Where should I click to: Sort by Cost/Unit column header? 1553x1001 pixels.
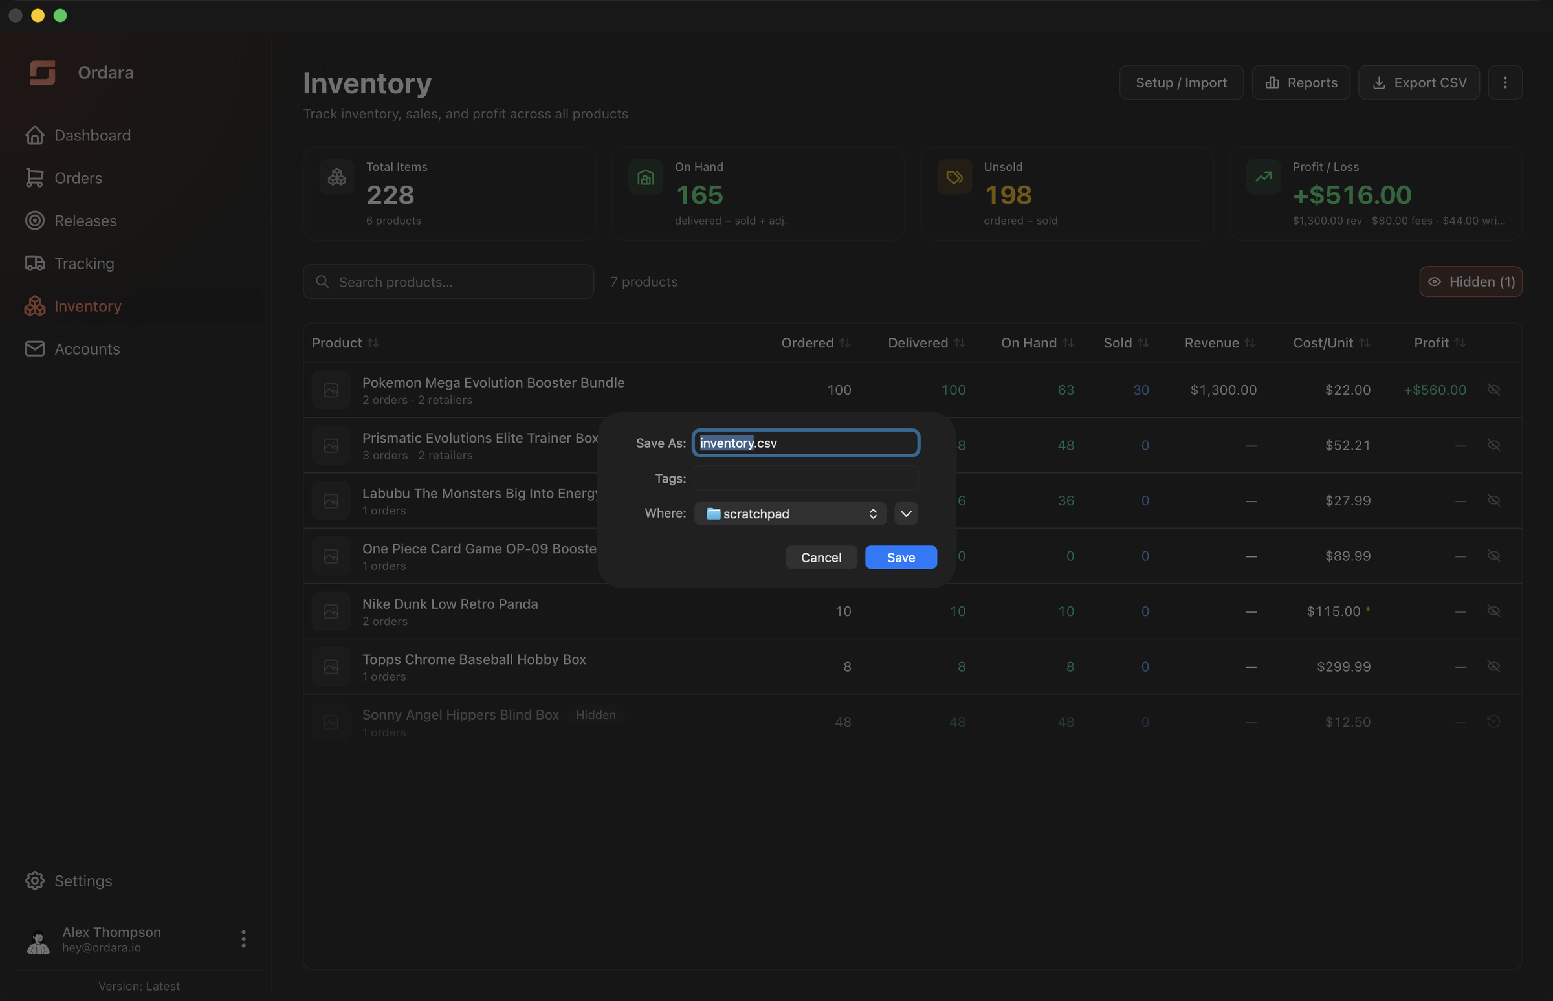pyautogui.click(x=1331, y=342)
